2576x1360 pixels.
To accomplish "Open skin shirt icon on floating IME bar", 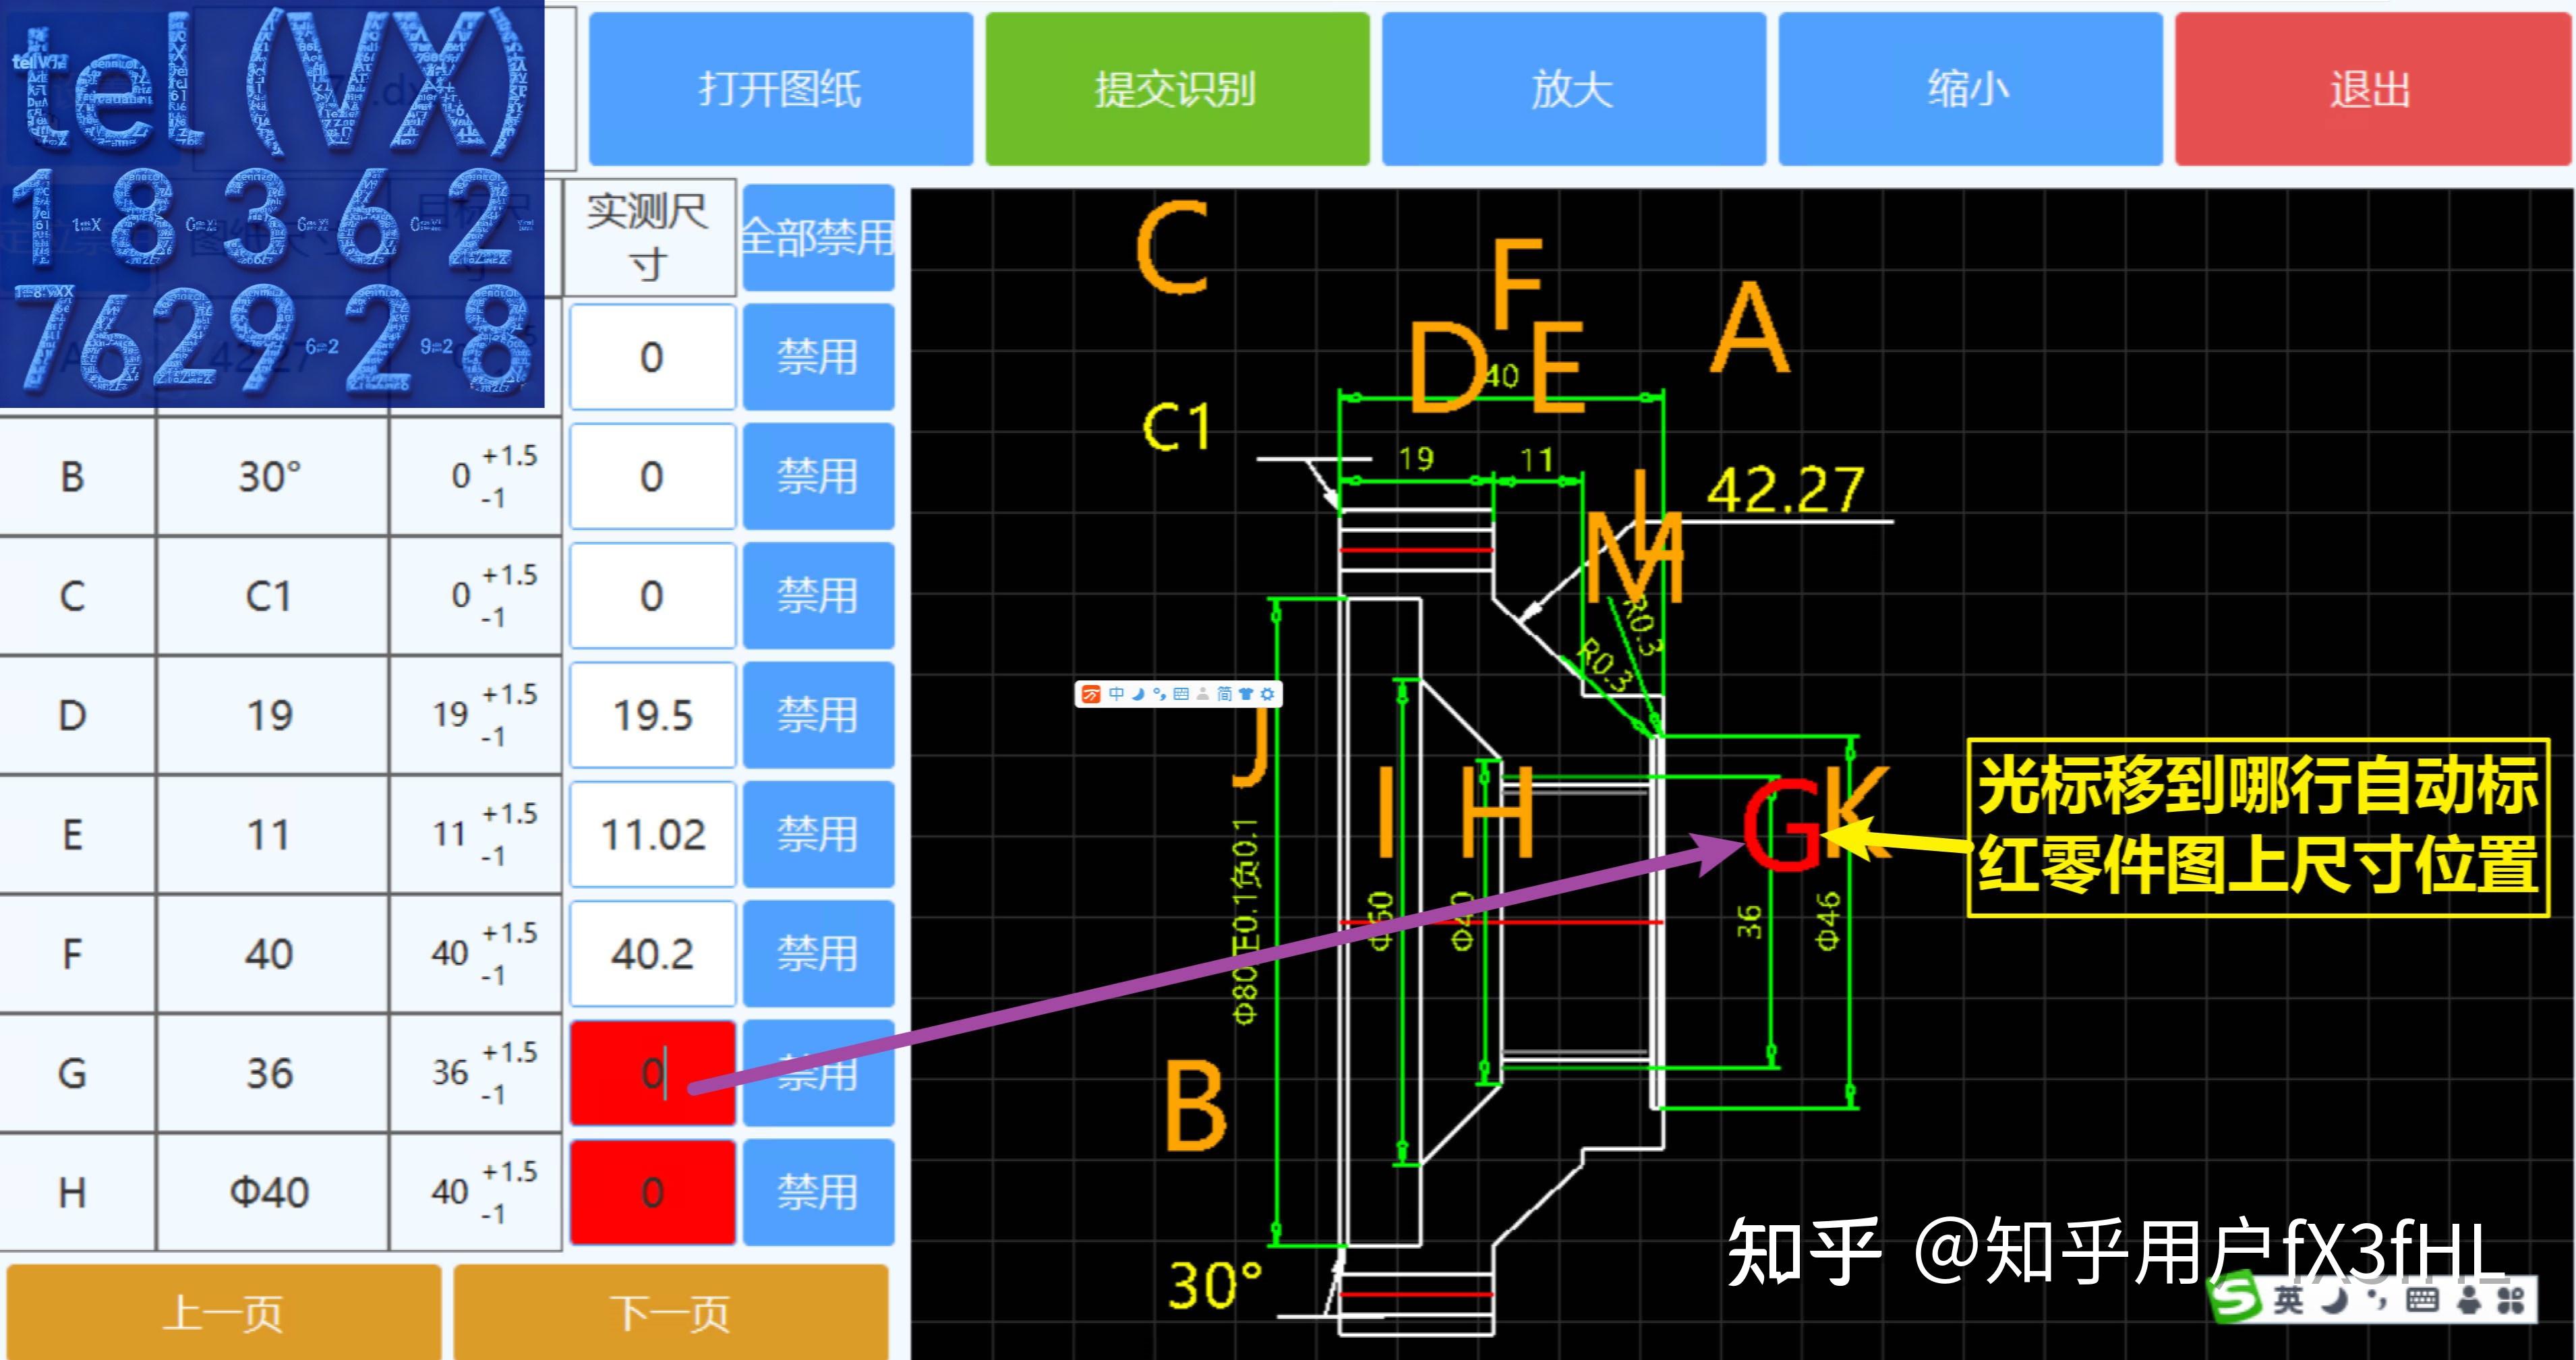I will point(1246,694).
